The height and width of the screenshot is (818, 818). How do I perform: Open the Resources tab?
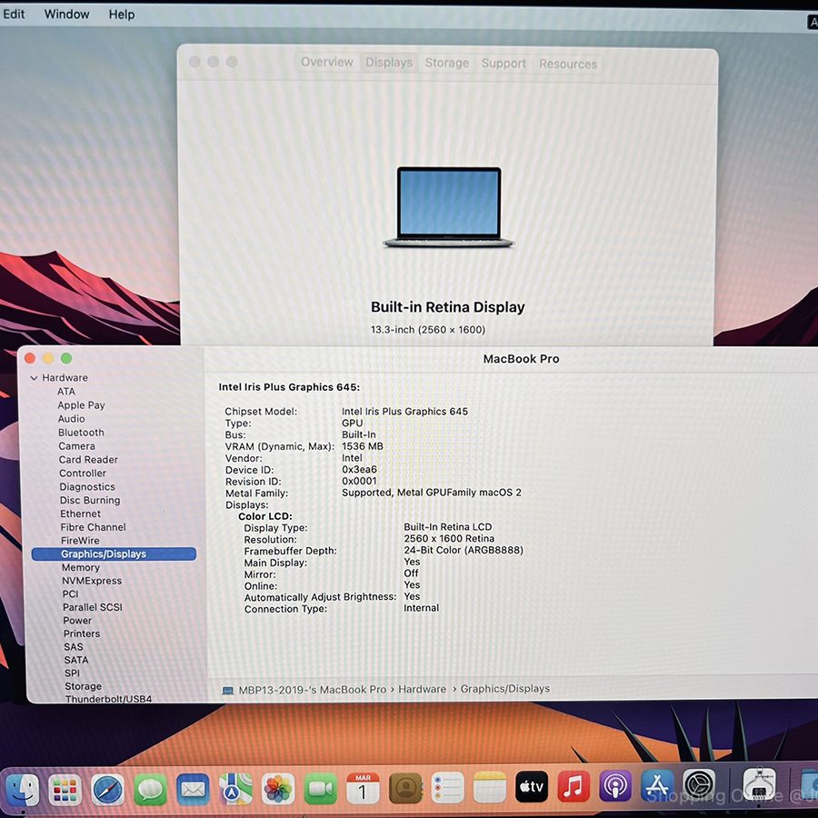click(x=568, y=65)
